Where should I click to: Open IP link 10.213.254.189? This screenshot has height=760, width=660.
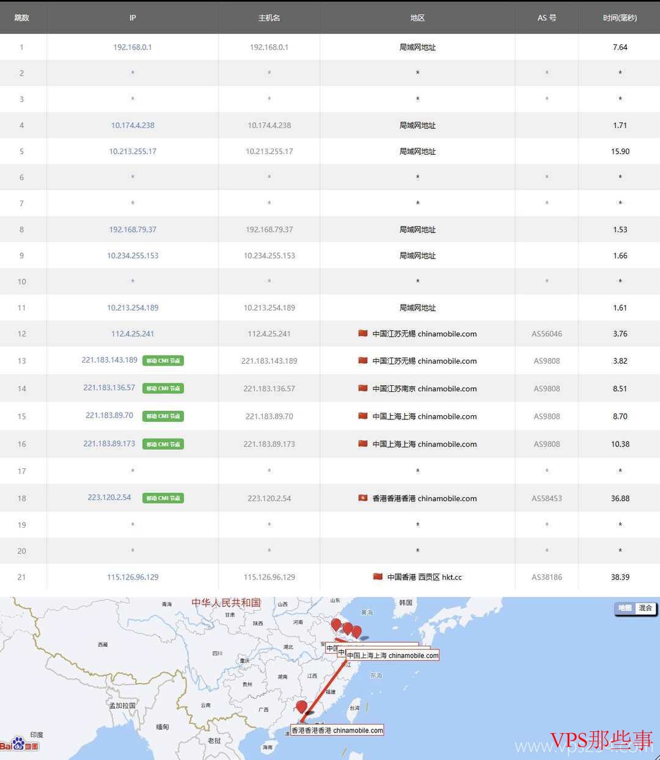click(x=133, y=308)
